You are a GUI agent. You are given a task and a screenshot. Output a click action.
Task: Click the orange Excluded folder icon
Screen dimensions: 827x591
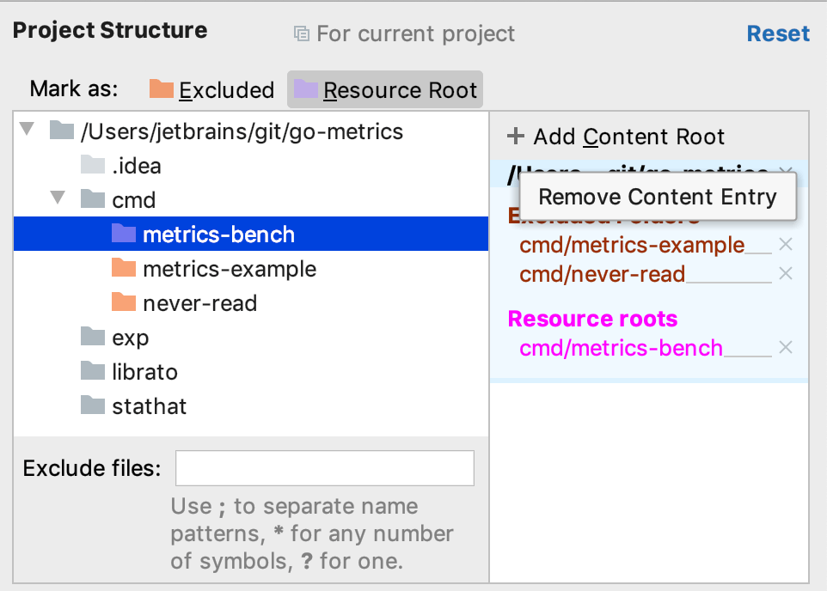[x=162, y=89]
